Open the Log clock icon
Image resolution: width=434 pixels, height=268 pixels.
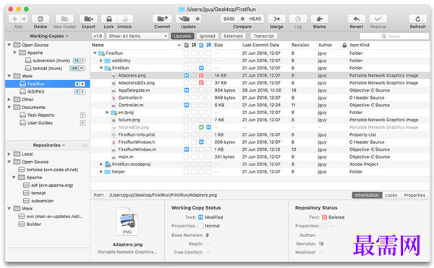pos(298,19)
